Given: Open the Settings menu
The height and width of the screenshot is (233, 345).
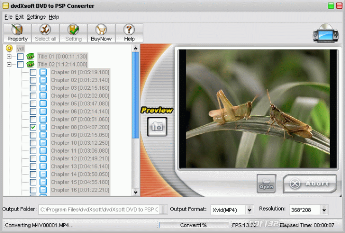Looking at the screenshot, I should coord(36,17).
